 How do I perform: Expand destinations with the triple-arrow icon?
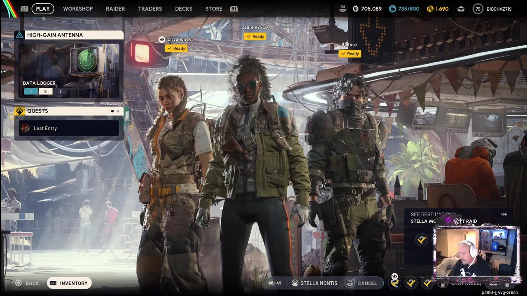(504, 214)
